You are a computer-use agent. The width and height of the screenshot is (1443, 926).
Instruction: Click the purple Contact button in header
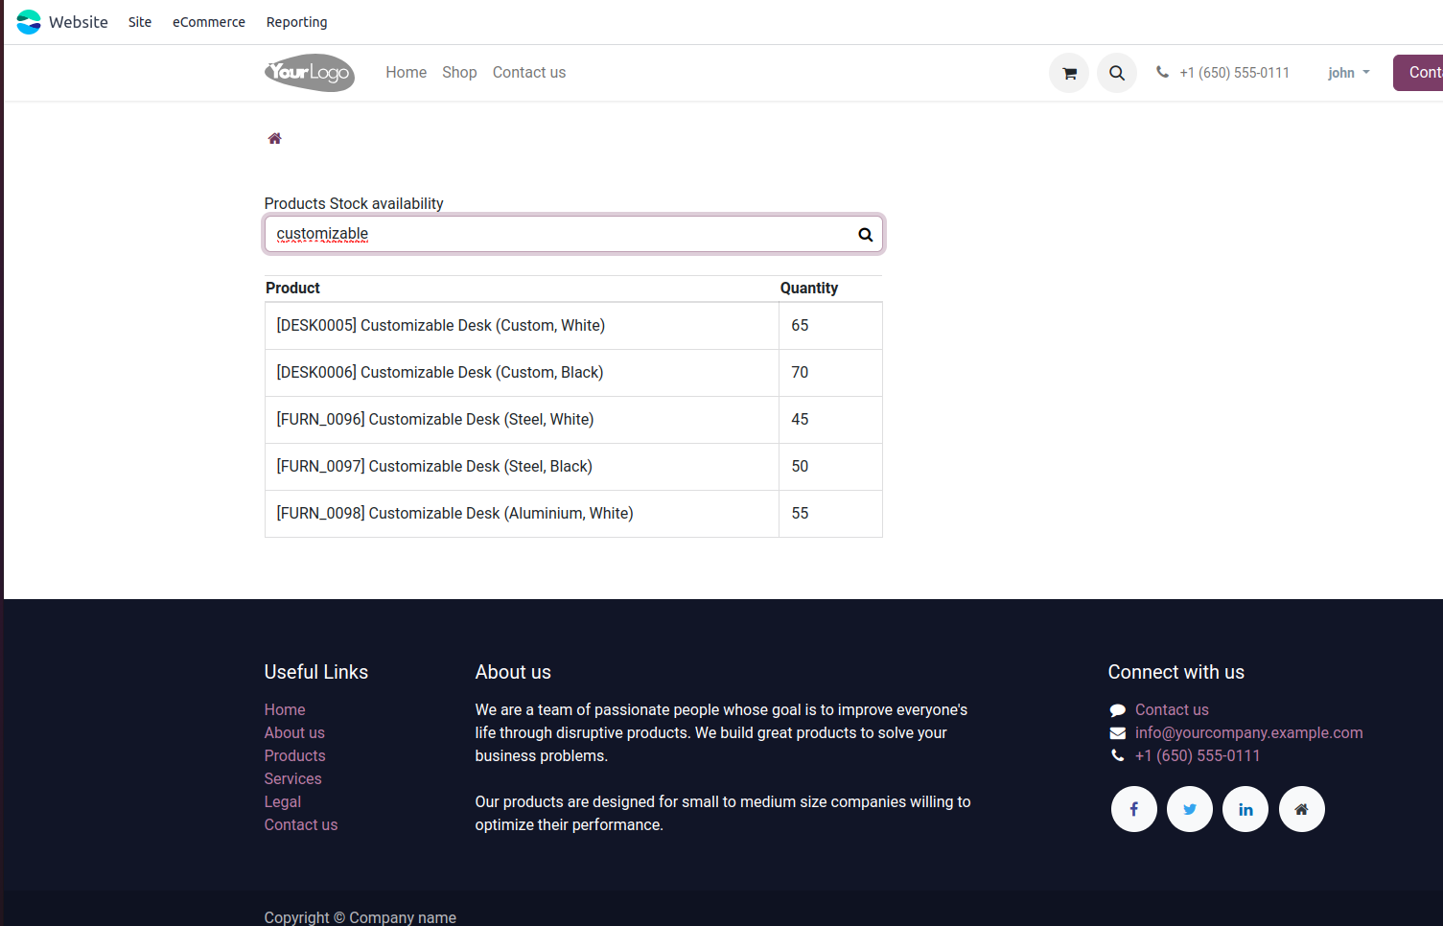(x=1418, y=73)
